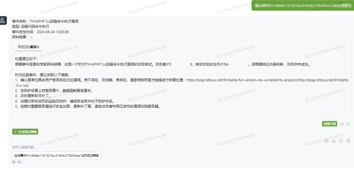Click thumbs-up icon next to play icon
Screen dimensions: 354x170
click(334, 141)
